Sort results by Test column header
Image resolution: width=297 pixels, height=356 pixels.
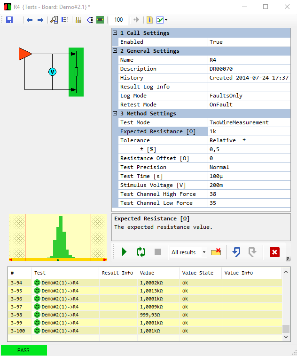(x=65, y=273)
